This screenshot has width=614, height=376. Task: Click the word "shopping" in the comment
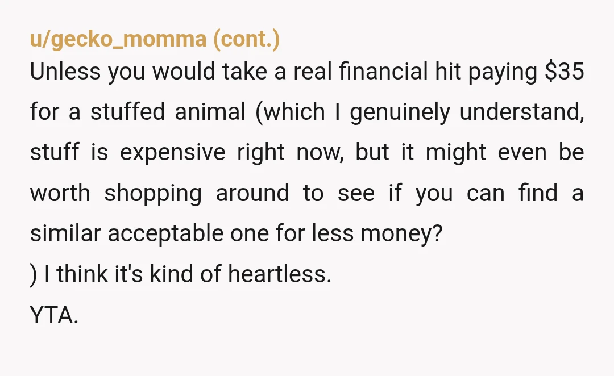click(x=153, y=194)
